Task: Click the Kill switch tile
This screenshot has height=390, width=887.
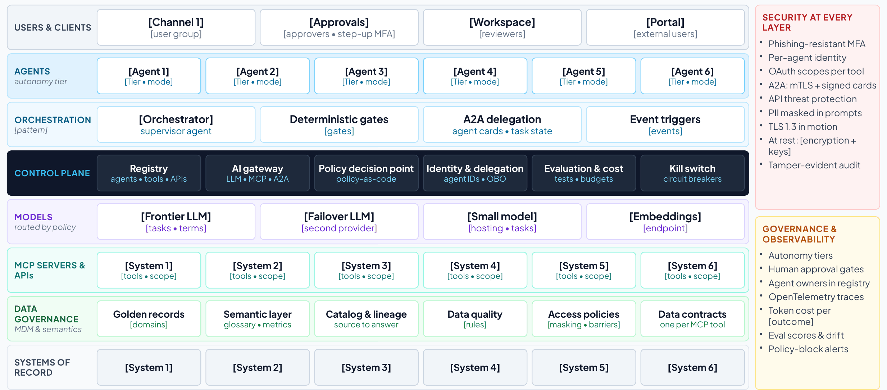Action: (x=692, y=173)
